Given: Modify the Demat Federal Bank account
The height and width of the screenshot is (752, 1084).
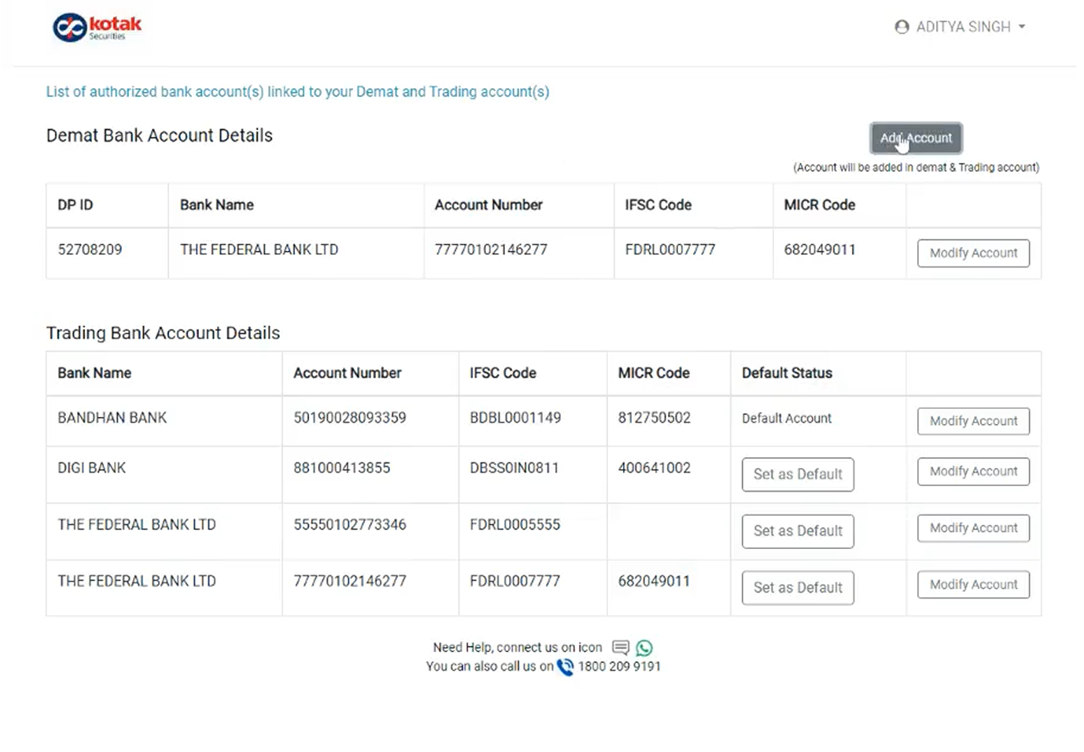Looking at the screenshot, I should coord(973,253).
